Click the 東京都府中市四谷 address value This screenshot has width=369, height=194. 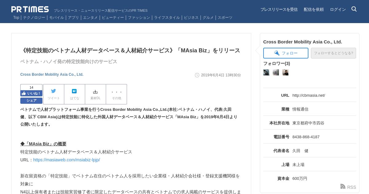(308, 123)
